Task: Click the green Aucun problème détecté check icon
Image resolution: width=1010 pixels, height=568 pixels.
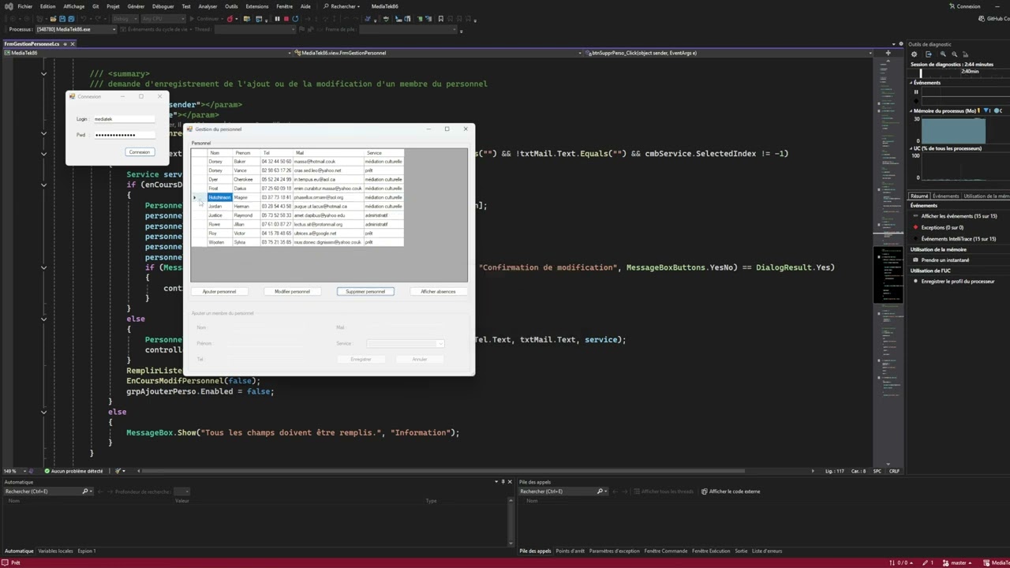Action: [x=47, y=471]
